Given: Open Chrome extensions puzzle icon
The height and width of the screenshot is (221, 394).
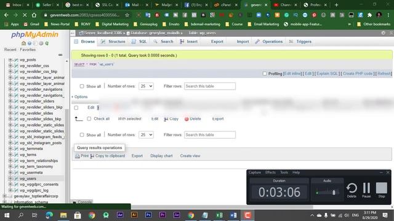Looking at the screenshot, I should [369, 15].
